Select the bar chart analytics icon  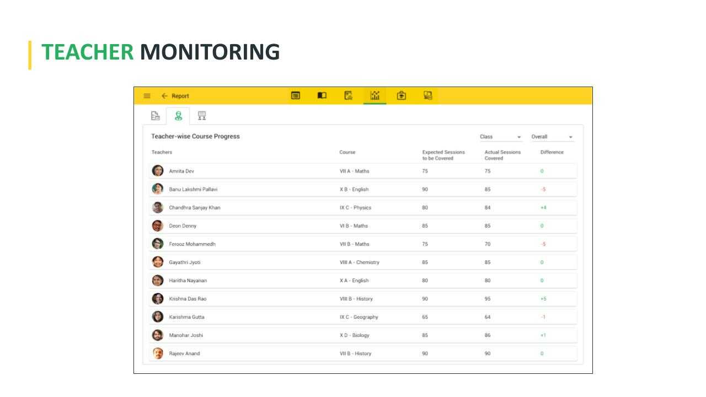(375, 95)
